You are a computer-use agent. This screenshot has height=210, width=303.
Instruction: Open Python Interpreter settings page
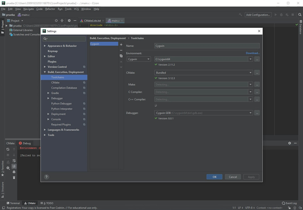pyautogui.click(x=62, y=109)
